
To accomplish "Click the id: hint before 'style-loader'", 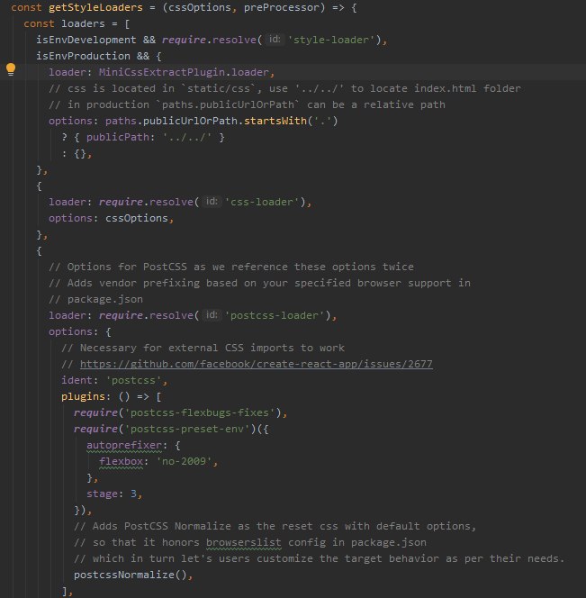I will 275,39.
